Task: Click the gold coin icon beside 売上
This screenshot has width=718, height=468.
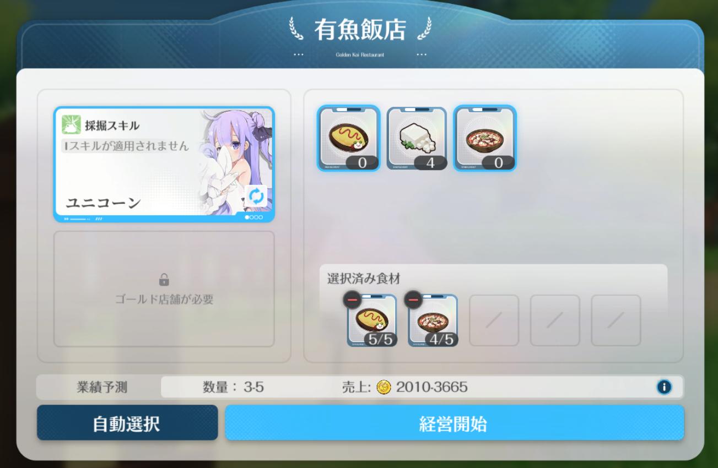Action: pyautogui.click(x=384, y=388)
